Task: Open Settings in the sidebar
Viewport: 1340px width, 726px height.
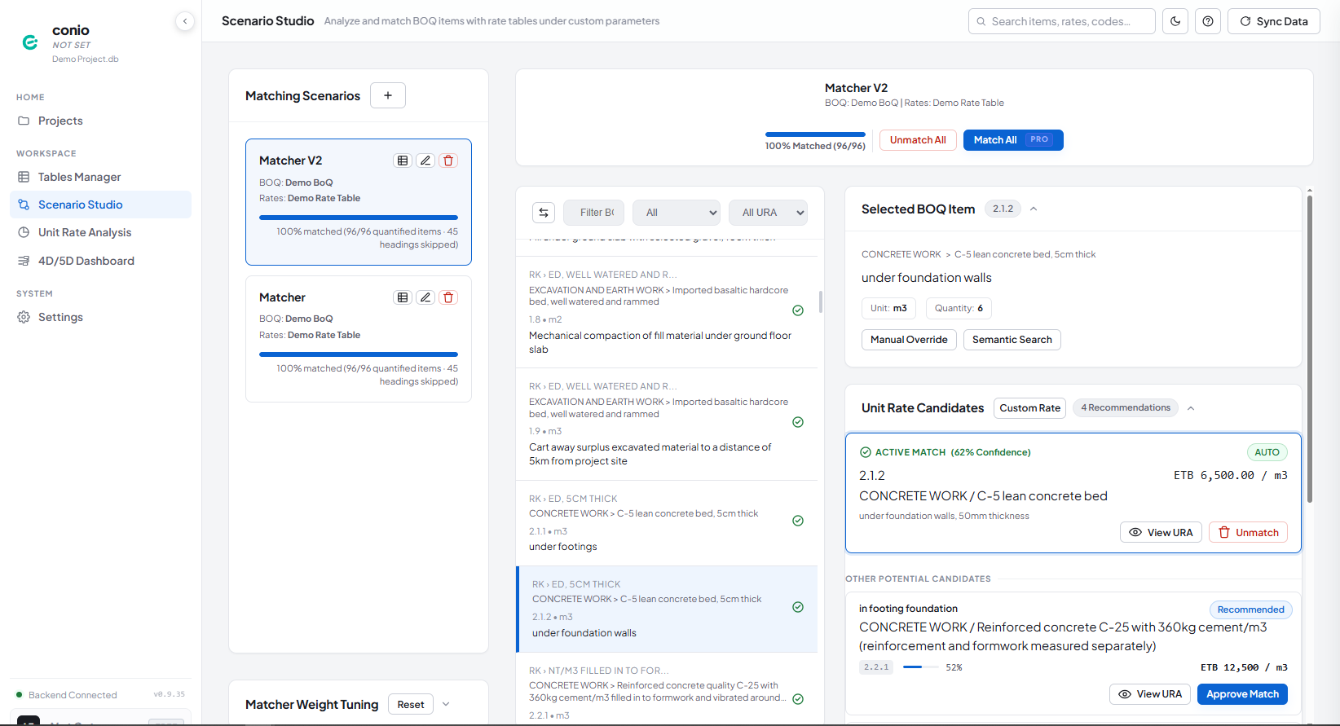Action: [x=100, y=317]
